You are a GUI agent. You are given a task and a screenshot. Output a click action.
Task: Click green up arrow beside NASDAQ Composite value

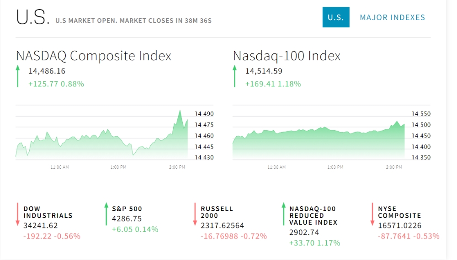pyautogui.click(x=18, y=76)
